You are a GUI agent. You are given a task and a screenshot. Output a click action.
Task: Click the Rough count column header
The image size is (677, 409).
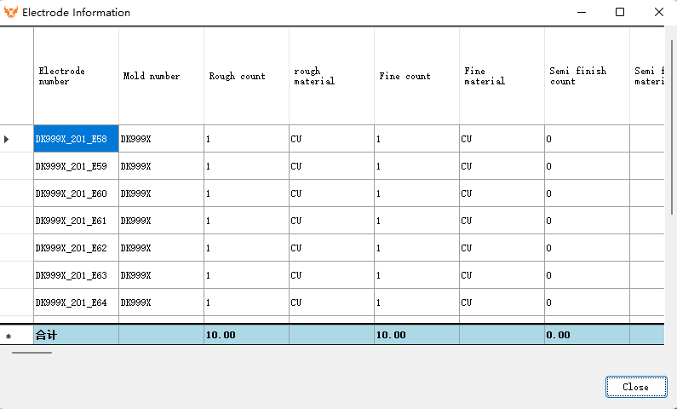pyautogui.click(x=246, y=76)
